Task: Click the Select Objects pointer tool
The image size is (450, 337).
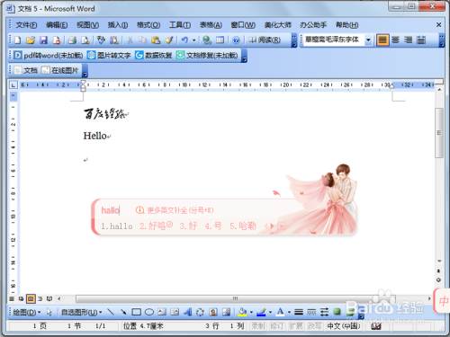Action: [x=49, y=312]
